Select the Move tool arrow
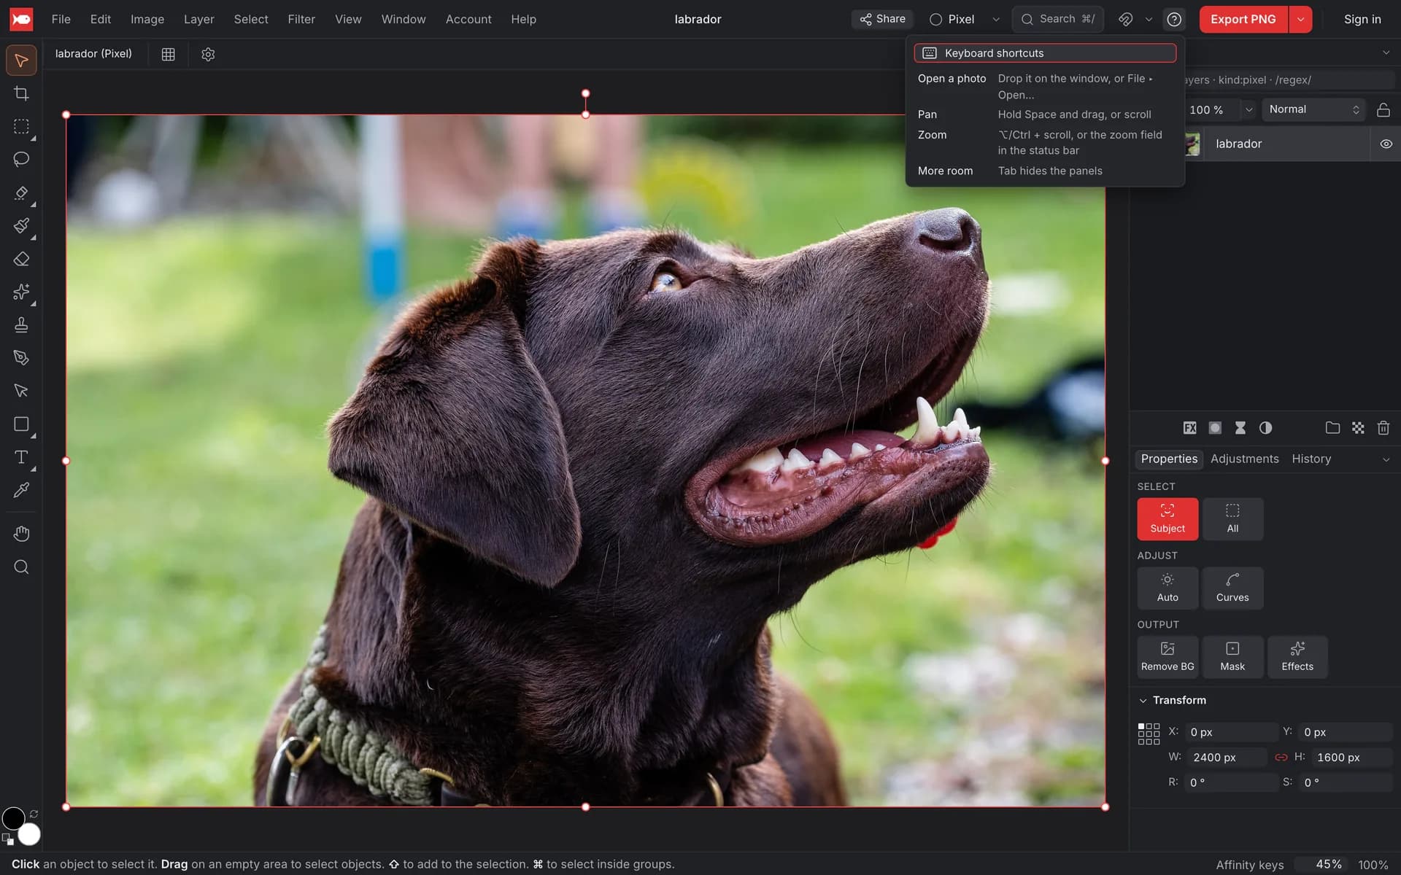The image size is (1401, 875). coord(21,61)
